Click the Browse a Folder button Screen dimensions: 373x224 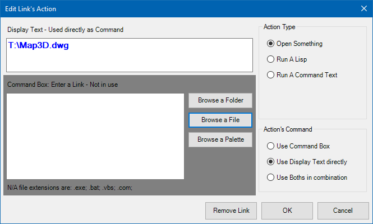[x=220, y=101]
